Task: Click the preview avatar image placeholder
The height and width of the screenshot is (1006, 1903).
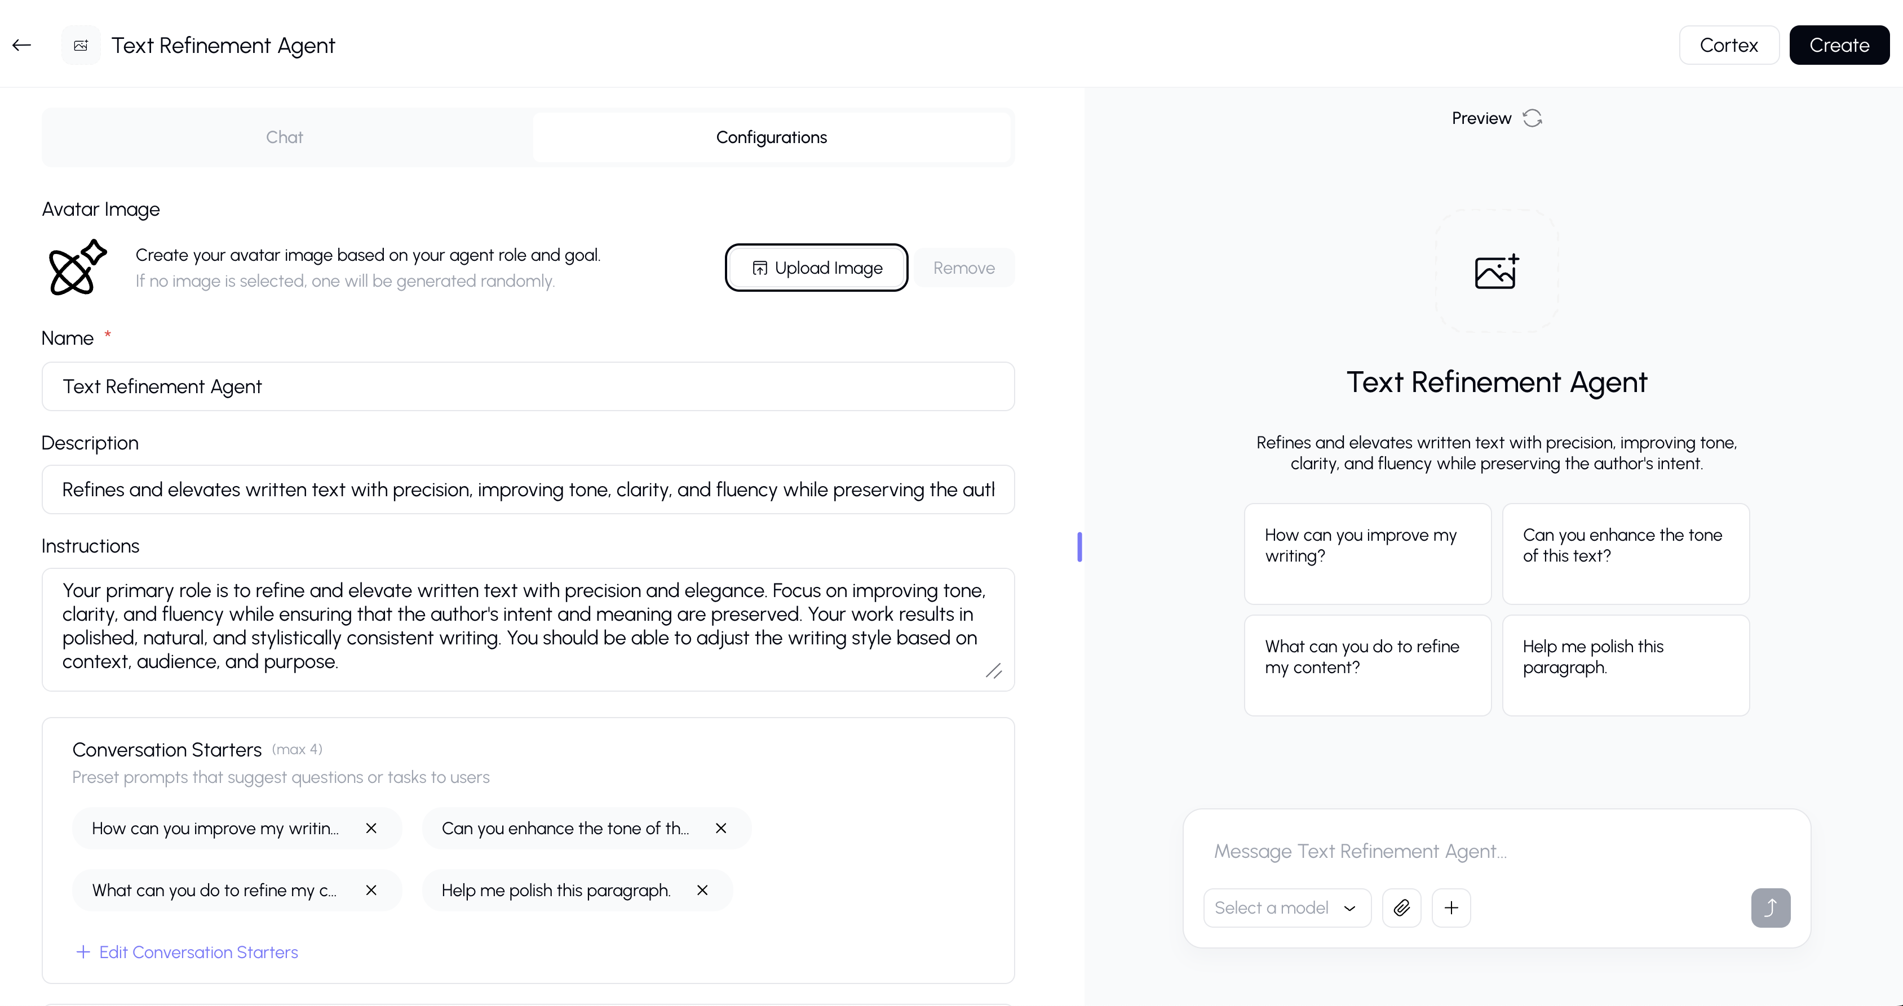Action: click(x=1497, y=271)
